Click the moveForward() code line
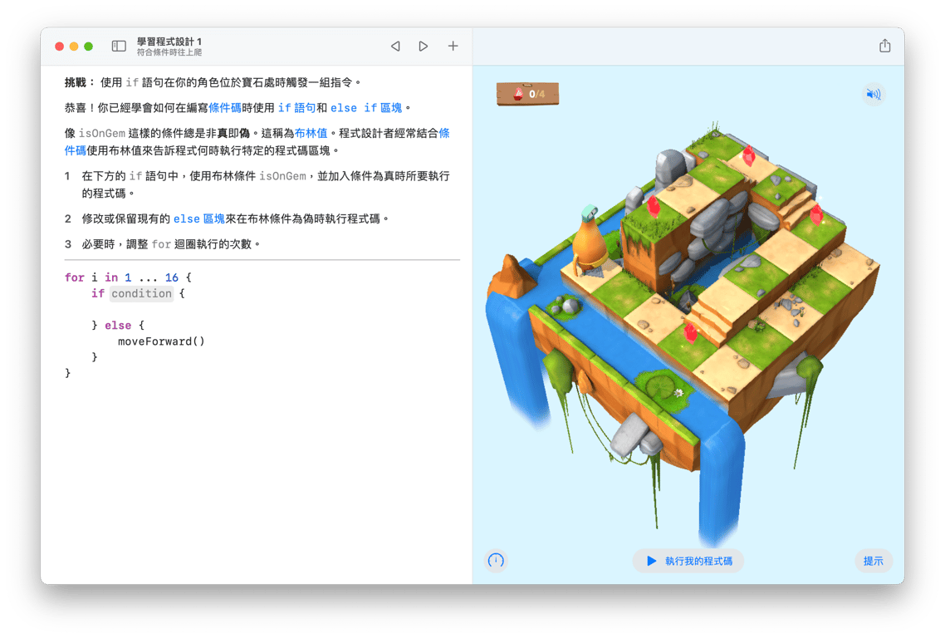Viewport: 945px width, 638px height. click(162, 341)
